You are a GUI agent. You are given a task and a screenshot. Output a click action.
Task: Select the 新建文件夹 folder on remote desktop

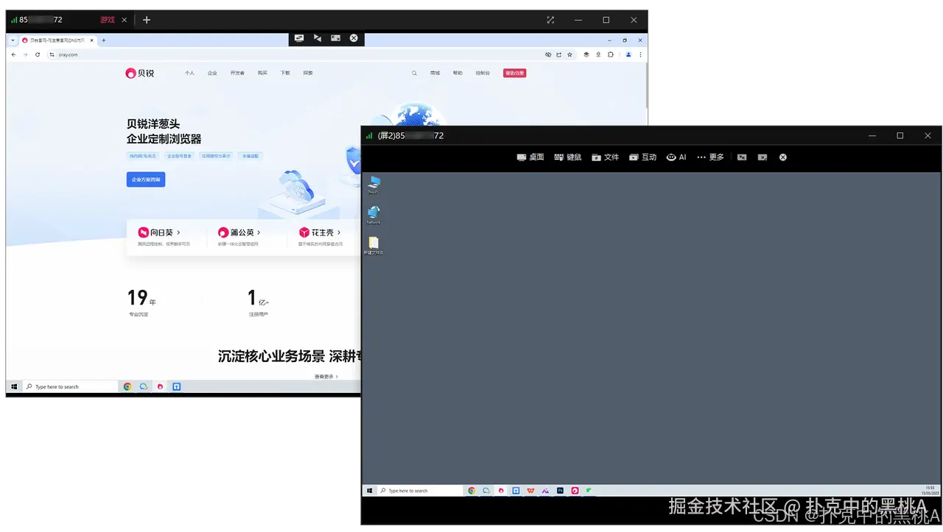tap(374, 246)
